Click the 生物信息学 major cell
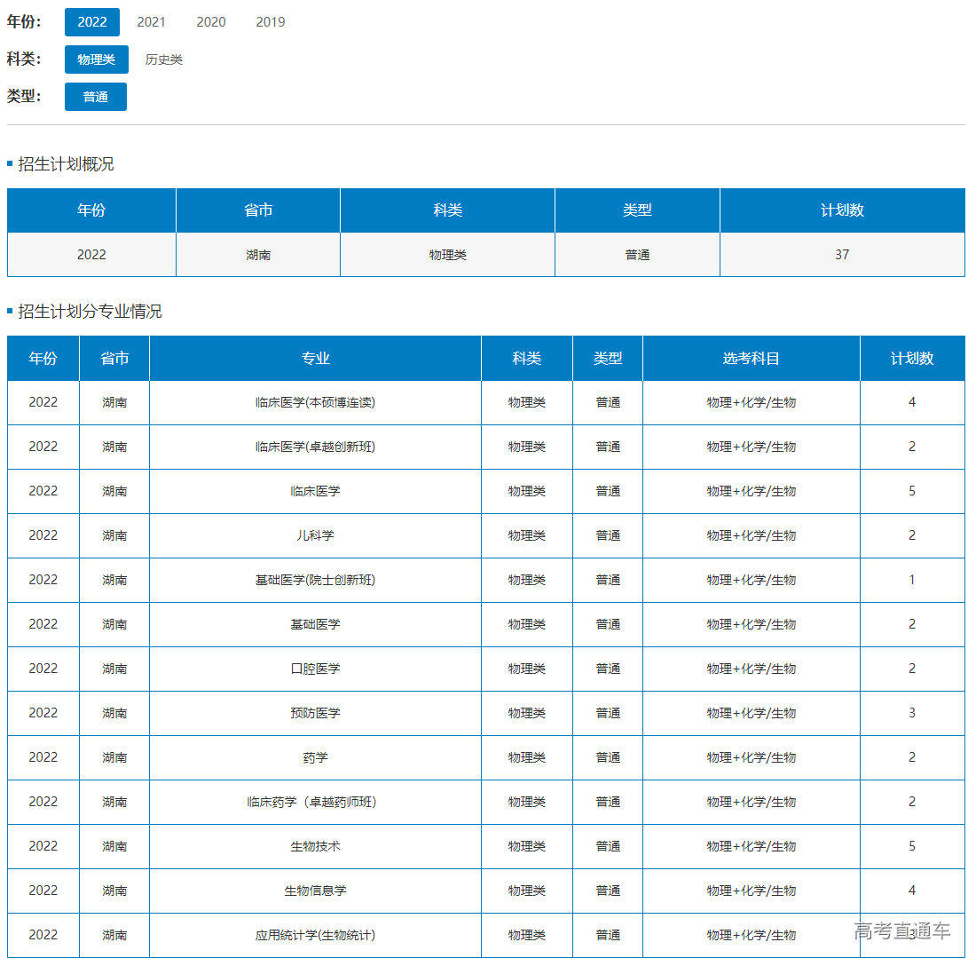The width and height of the screenshot is (976, 966). 315,891
